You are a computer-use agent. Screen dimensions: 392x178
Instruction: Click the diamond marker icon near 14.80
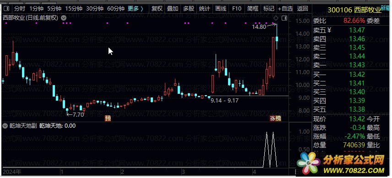(276, 18)
